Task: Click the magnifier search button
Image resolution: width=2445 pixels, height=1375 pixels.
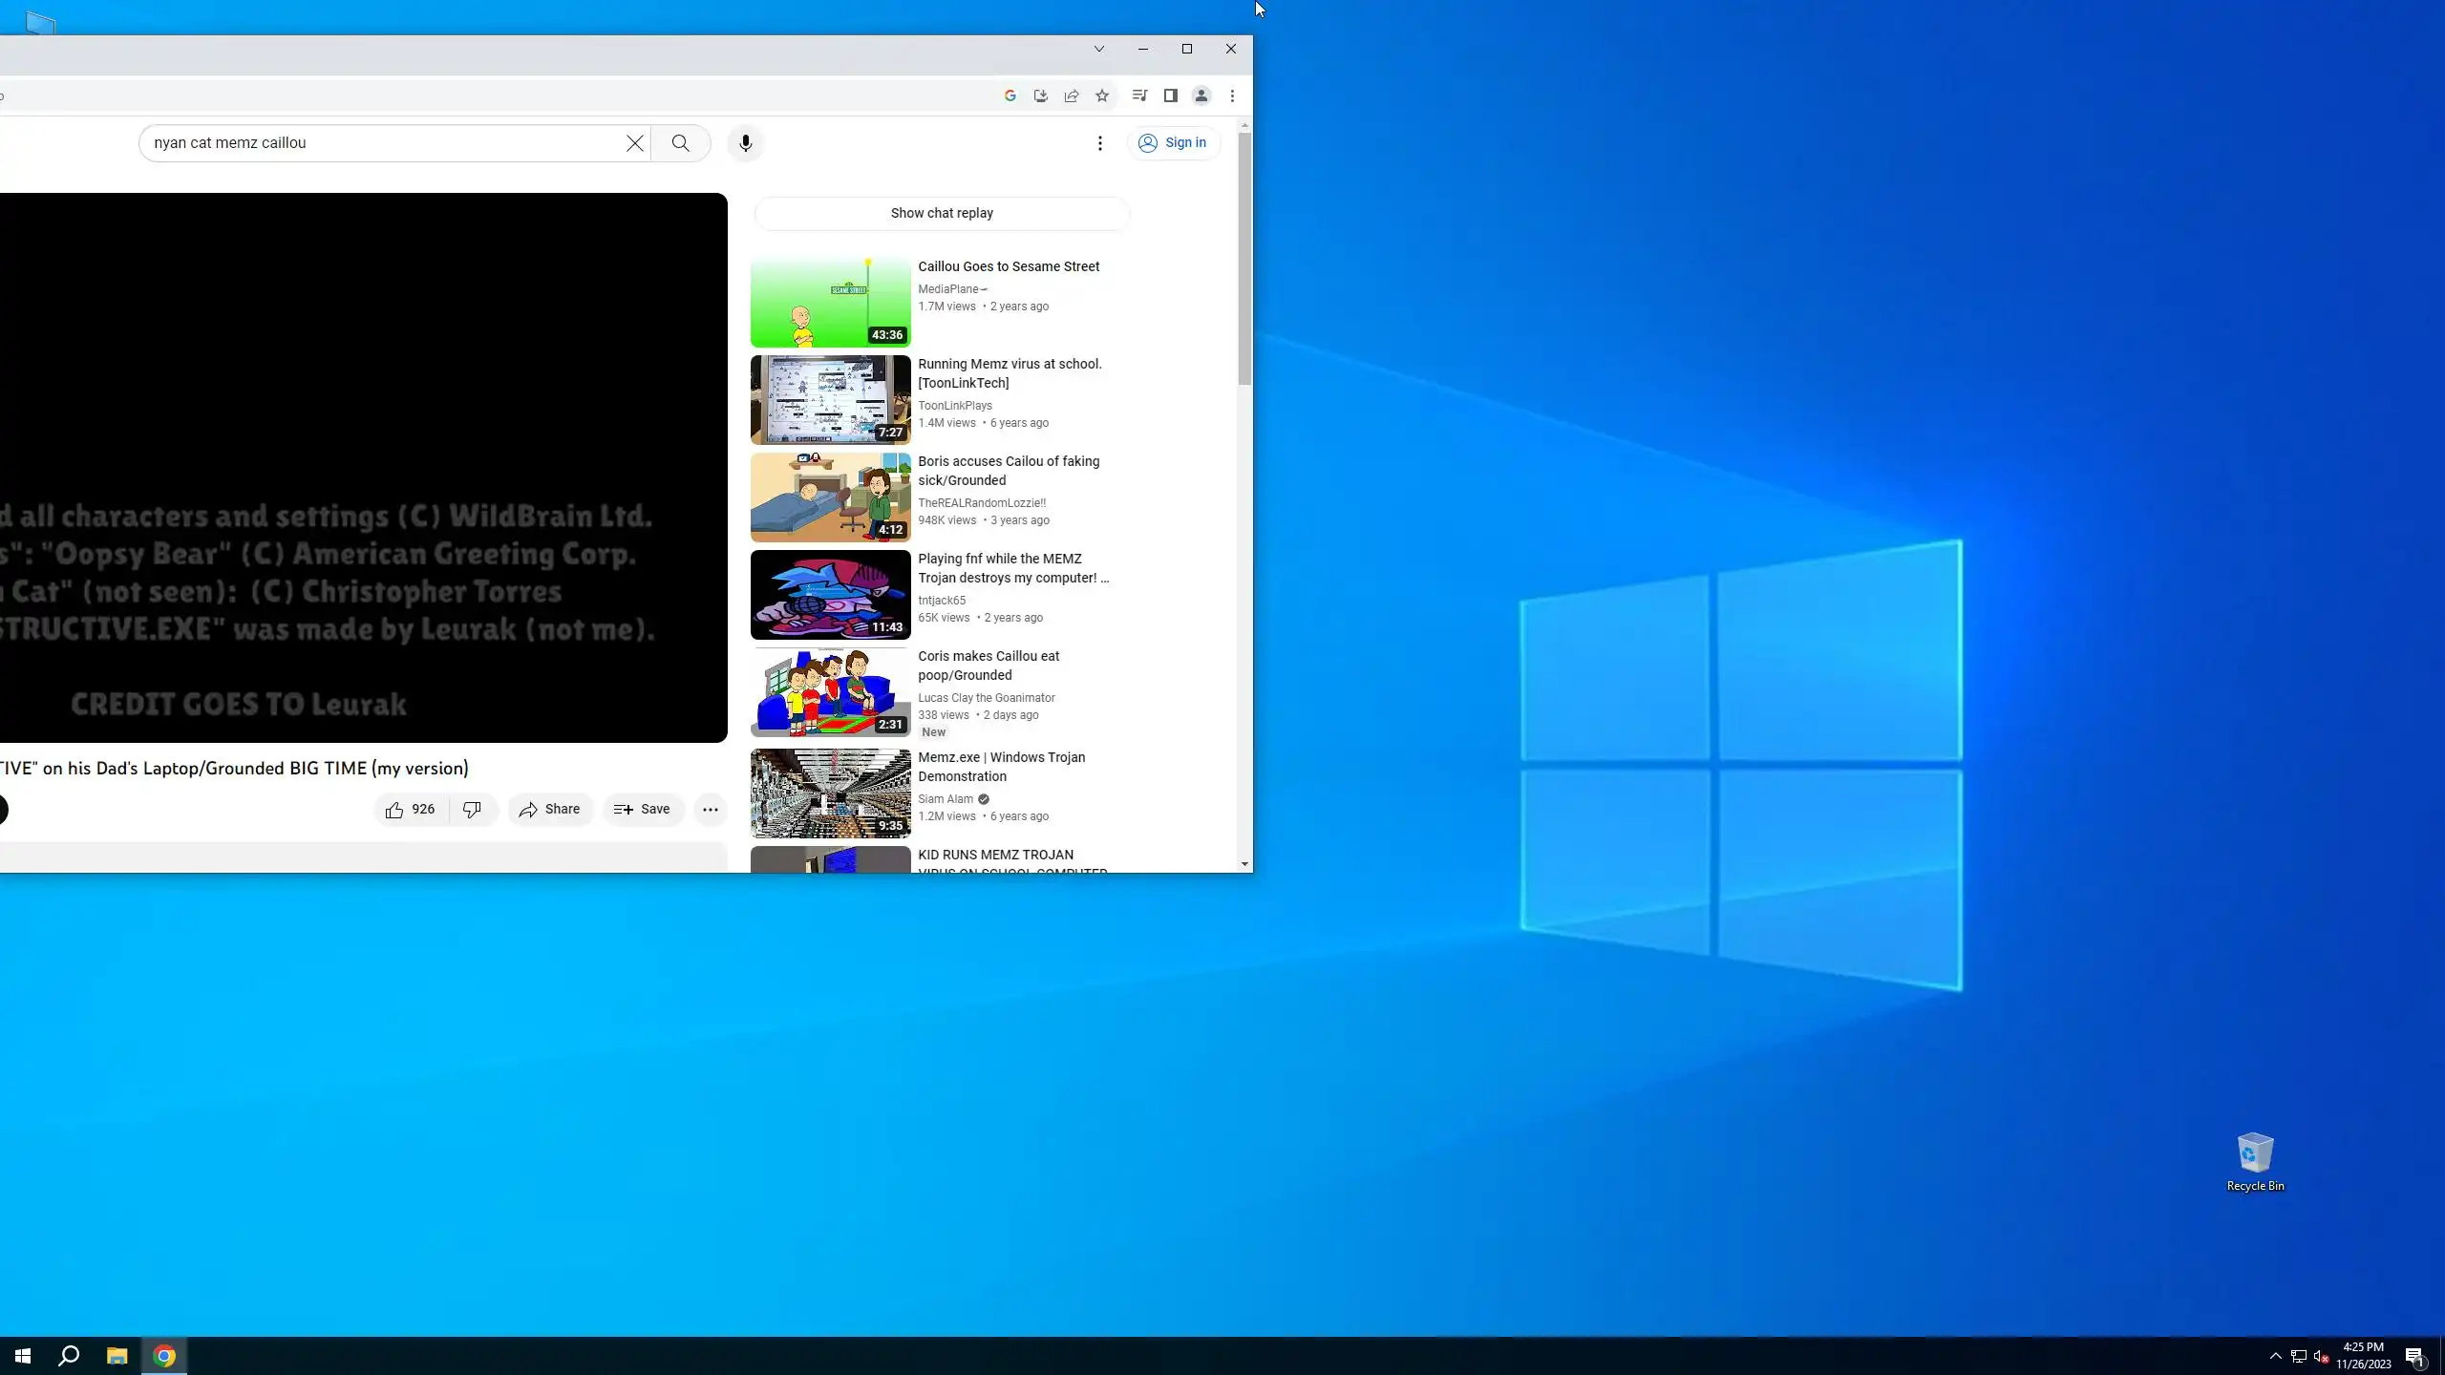Action: coord(680,143)
